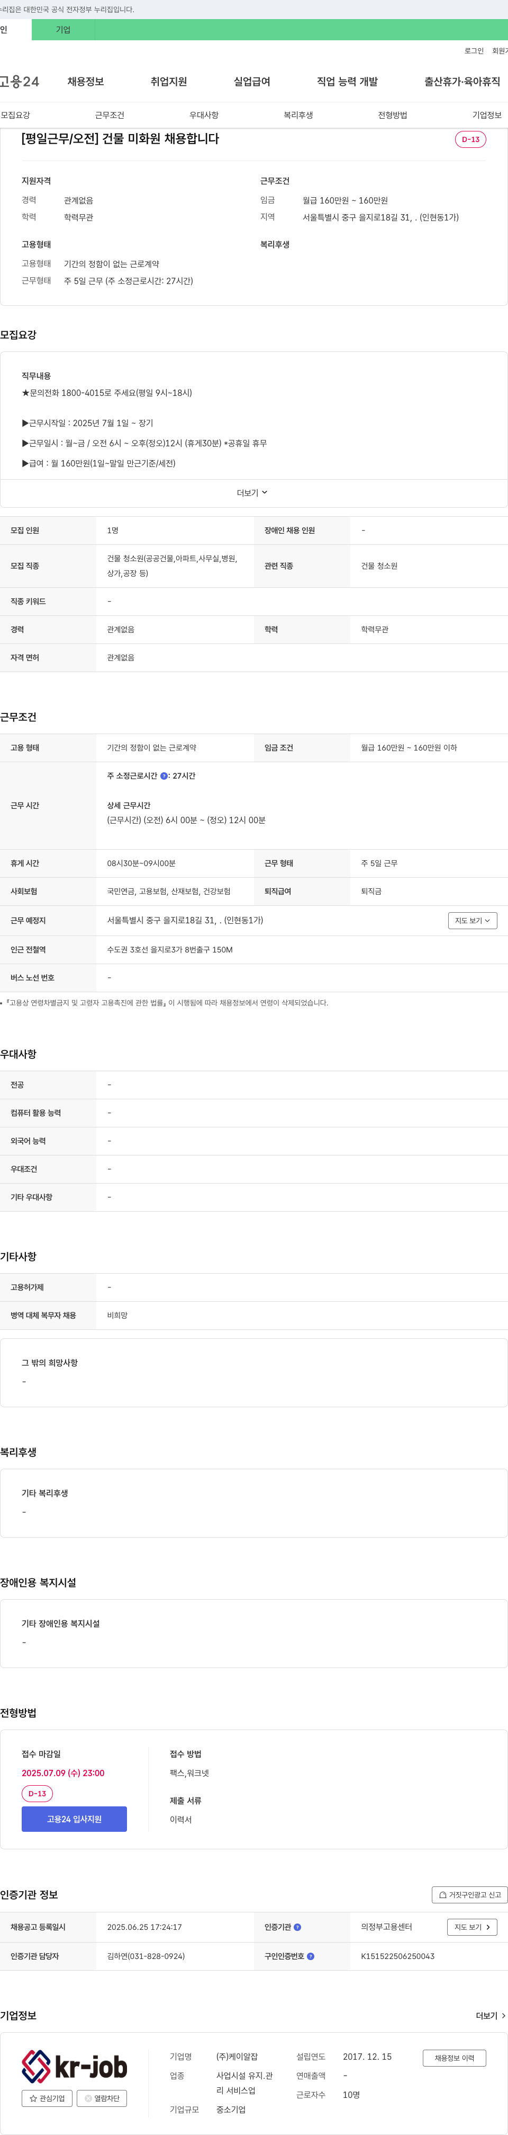
Task: Open 채용정보 이력 button
Action: tap(454, 2057)
